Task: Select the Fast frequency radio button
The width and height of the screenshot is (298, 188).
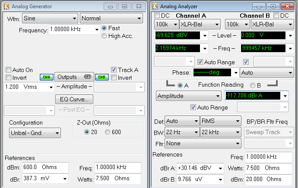Action: (104, 28)
